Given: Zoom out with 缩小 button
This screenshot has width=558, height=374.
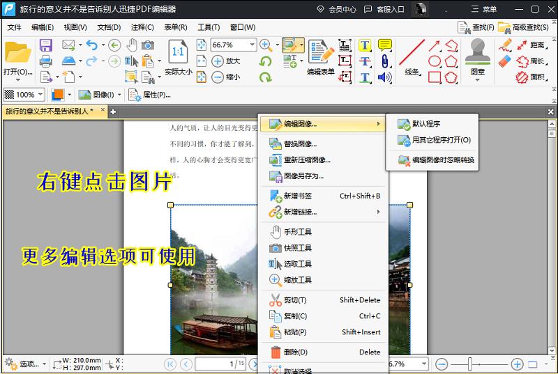Looking at the screenshot, I should pyautogui.click(x=226, y=77).
